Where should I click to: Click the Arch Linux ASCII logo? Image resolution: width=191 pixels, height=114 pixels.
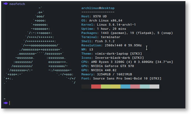coord(39,45)
